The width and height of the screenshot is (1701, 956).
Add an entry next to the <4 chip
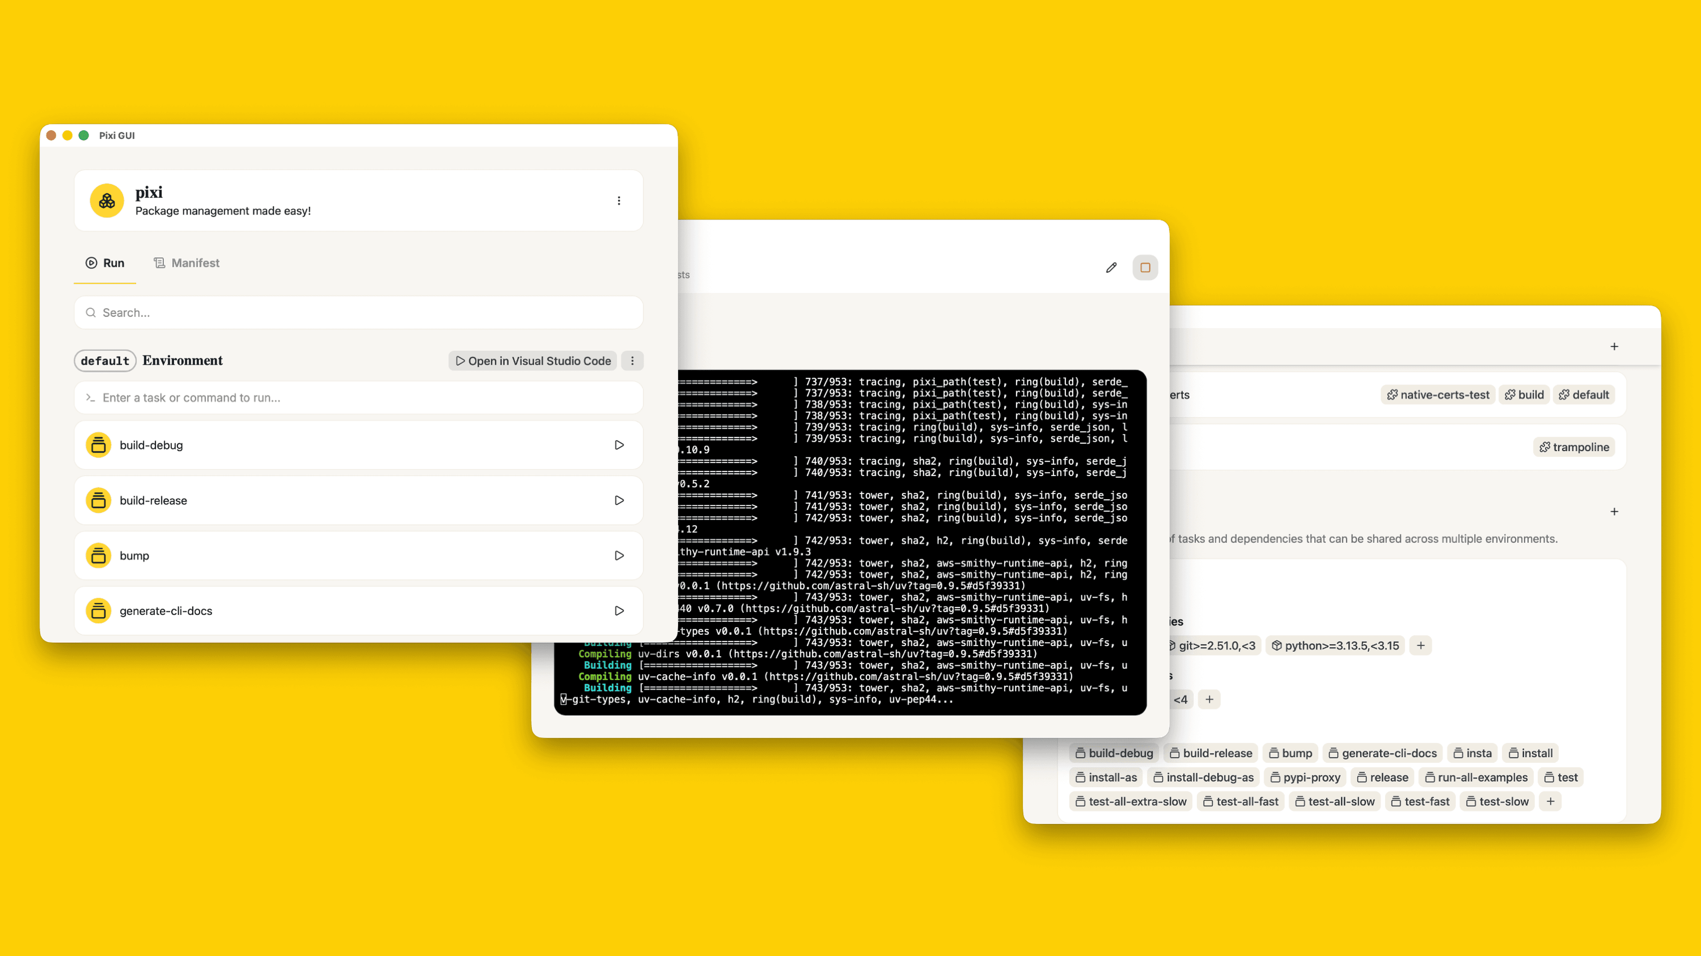coord(1209,699)
